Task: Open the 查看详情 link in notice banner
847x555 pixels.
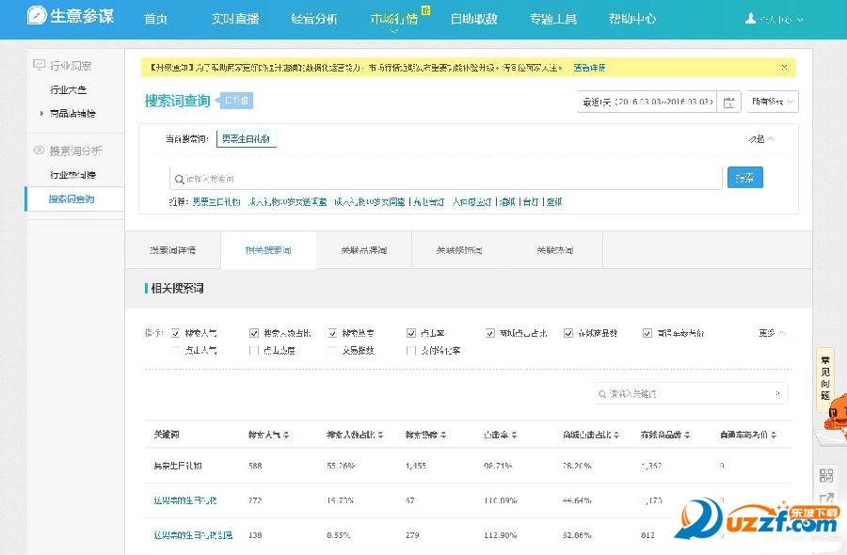Action: point(589,68)
